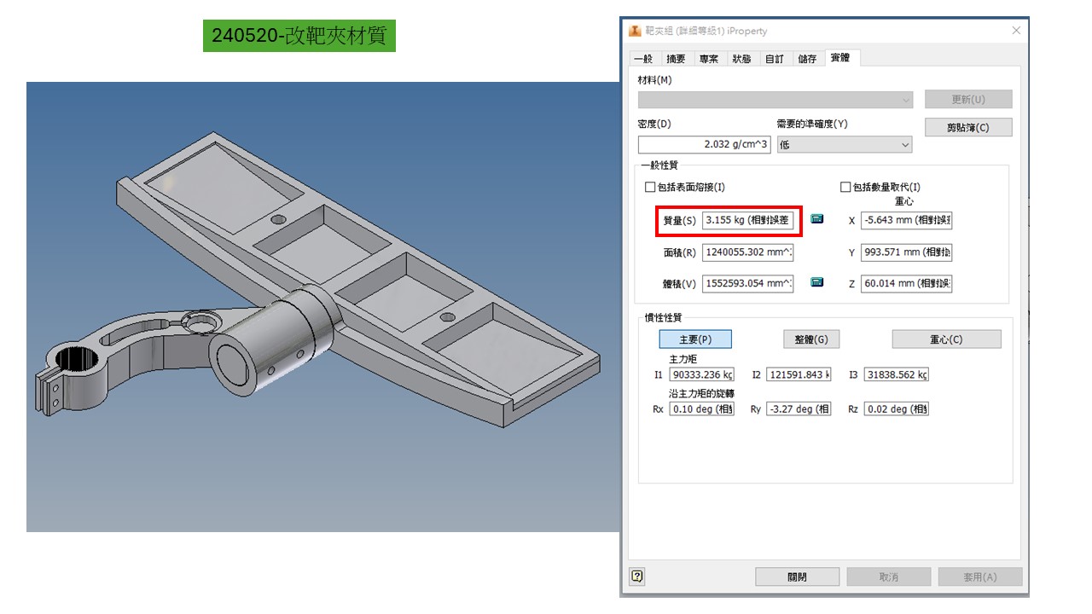Image resolution: width=1092 pixels, height=614 pixels.
Task: Toggle 包括數量取代 checkbox
Action: pos(846,187)
